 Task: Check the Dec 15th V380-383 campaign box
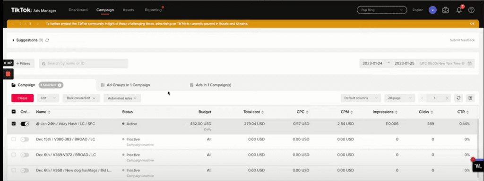[x=13, y=139]
